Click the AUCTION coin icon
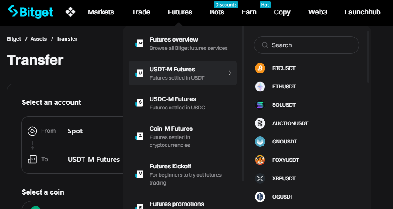 click(260, 123)
